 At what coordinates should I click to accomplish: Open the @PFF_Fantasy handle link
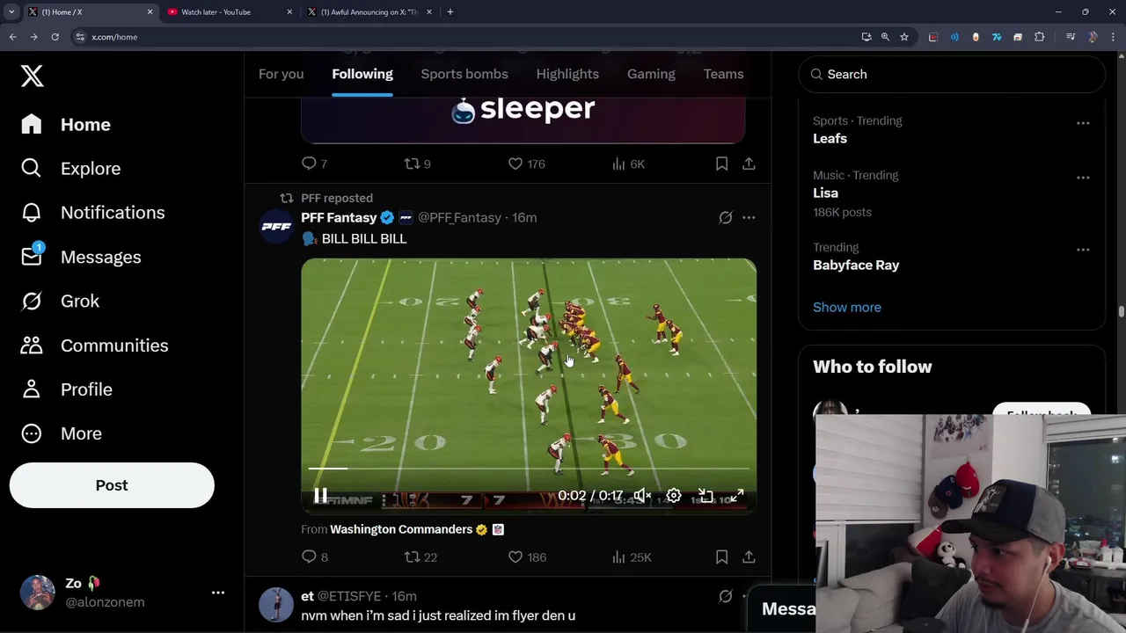[x=459, y=217]
